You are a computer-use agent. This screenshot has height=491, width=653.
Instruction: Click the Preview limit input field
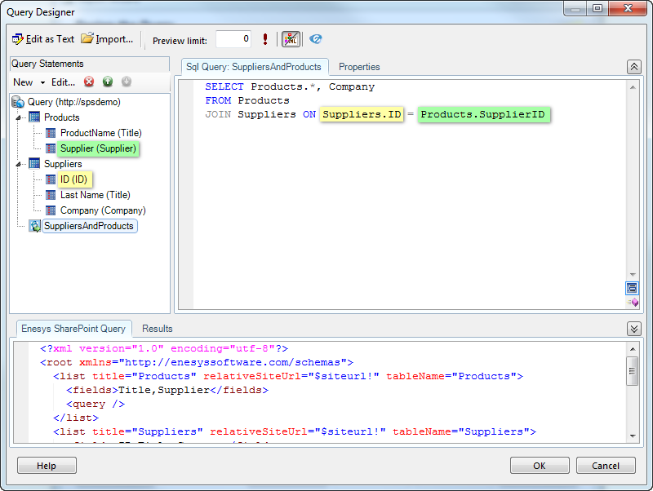click(233, 39)
